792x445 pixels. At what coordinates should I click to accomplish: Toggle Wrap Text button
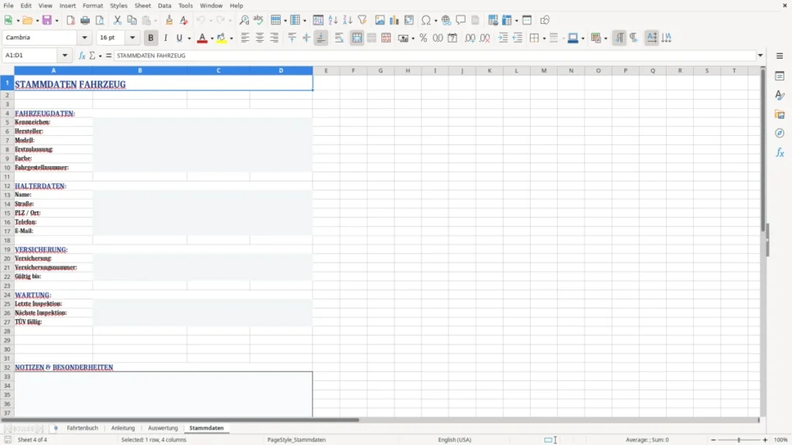(x=339, y=38)
